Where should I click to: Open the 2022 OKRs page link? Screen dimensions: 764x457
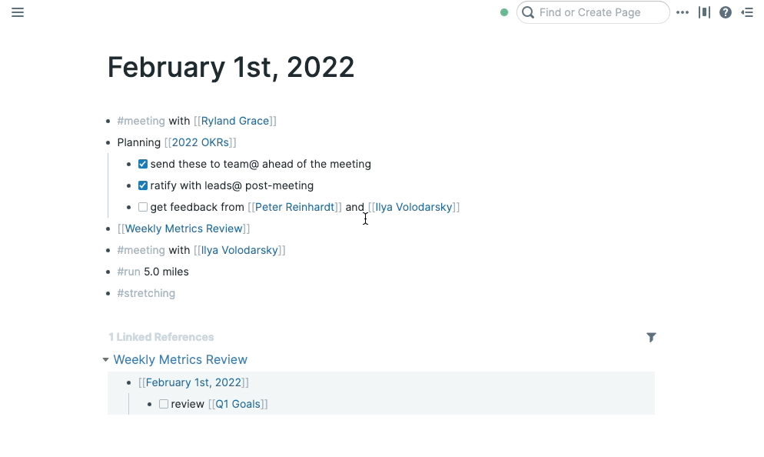pyautogui.click(x=201, y=142)
